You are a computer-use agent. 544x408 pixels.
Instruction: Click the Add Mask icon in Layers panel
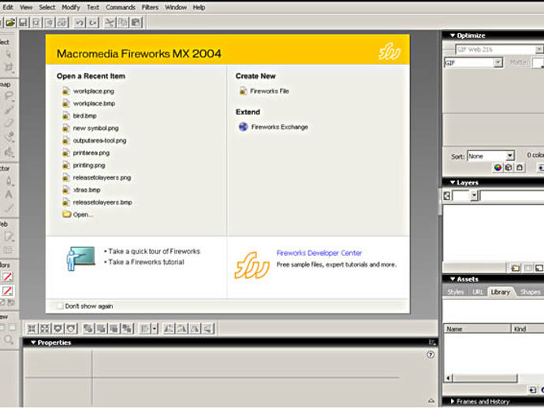pyautogui.click(x=528, y=268)
